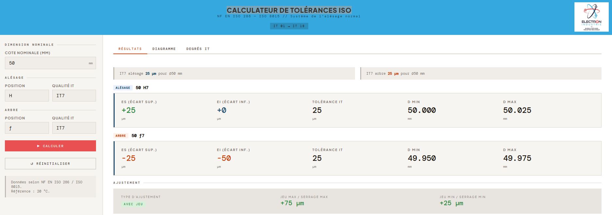The width and height of the screenshot is (612, 215).
Task: Click the IT 01 → IT 18 range badge
Action: pos(289,26)
